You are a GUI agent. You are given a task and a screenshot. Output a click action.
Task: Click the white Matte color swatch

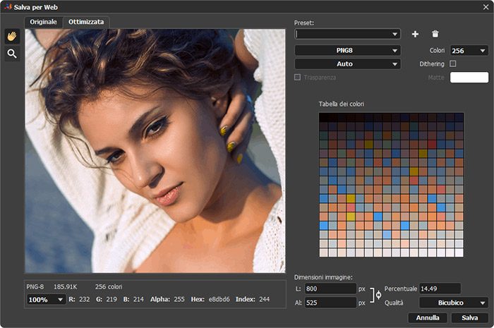point(469,78)
